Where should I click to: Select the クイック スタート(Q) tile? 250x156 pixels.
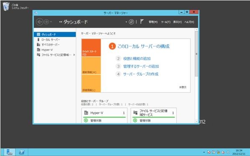(x=91, y=47)
